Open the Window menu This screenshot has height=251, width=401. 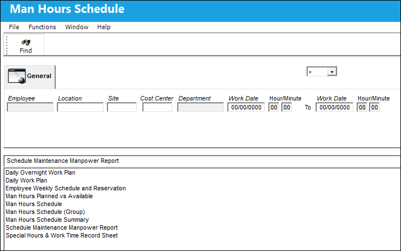click(76, 27)
